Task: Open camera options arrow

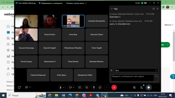Action: (x=73, y=87)
